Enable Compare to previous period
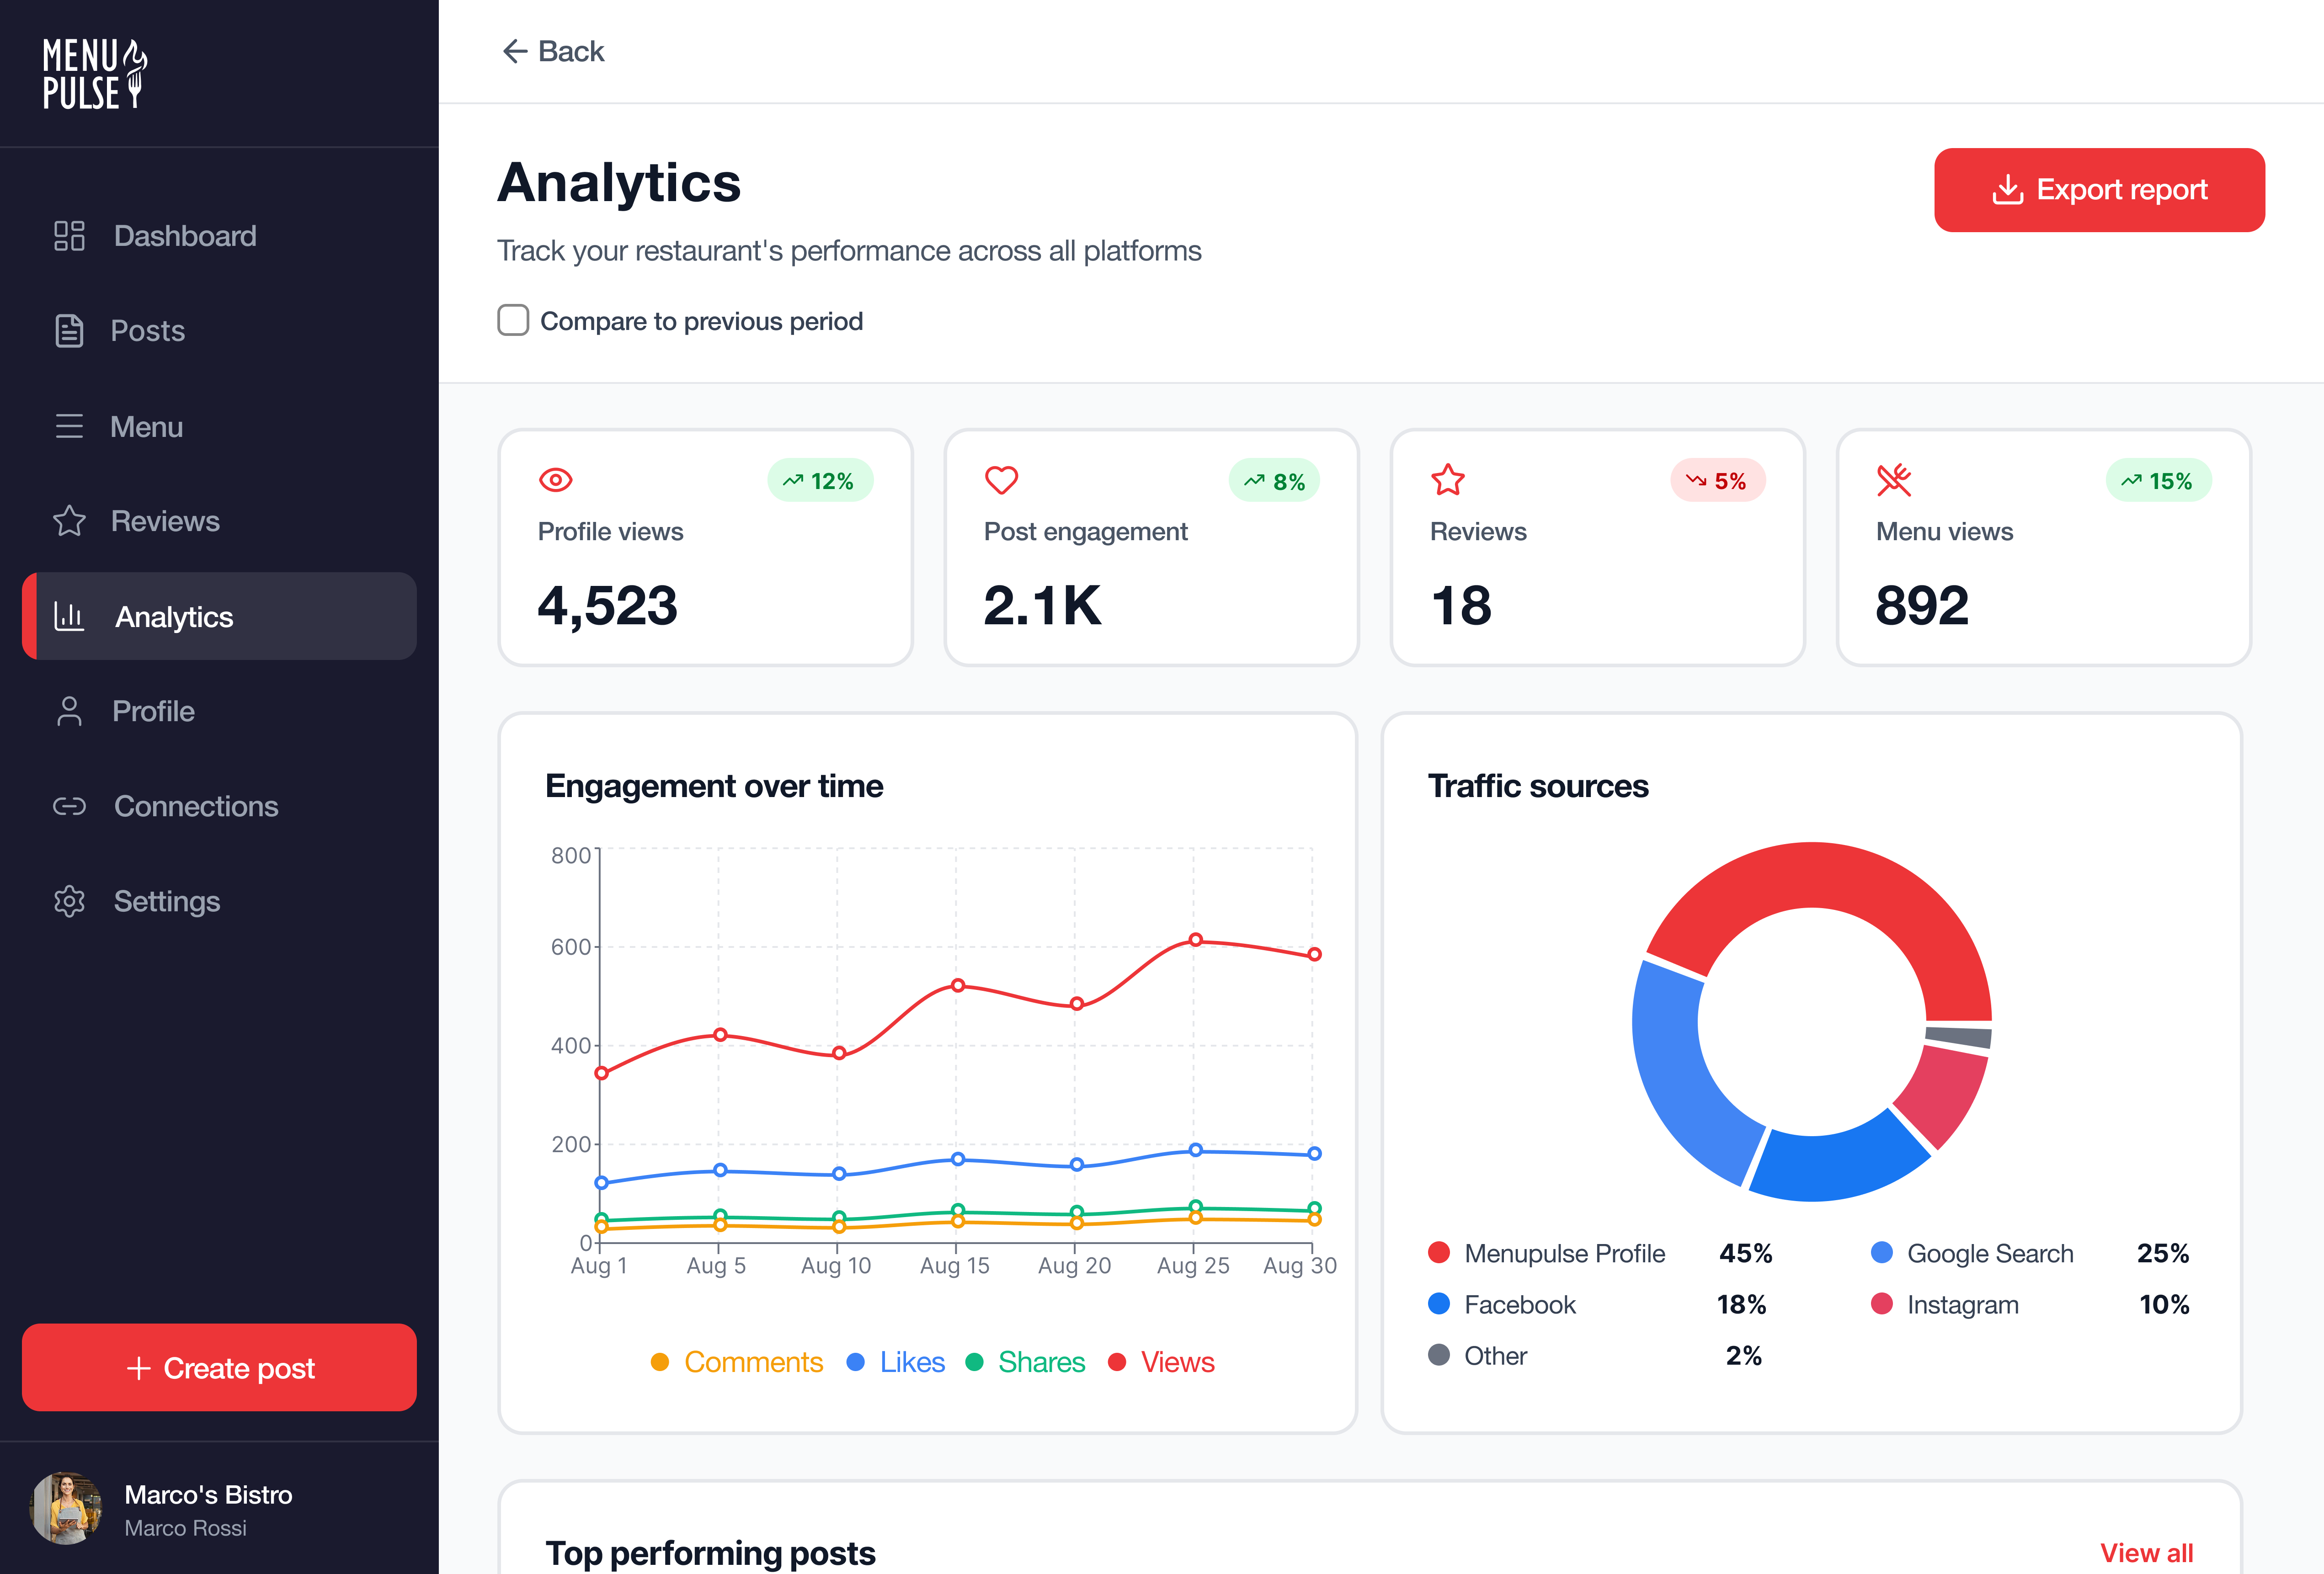2324x1574 pixels. point(513,320)
